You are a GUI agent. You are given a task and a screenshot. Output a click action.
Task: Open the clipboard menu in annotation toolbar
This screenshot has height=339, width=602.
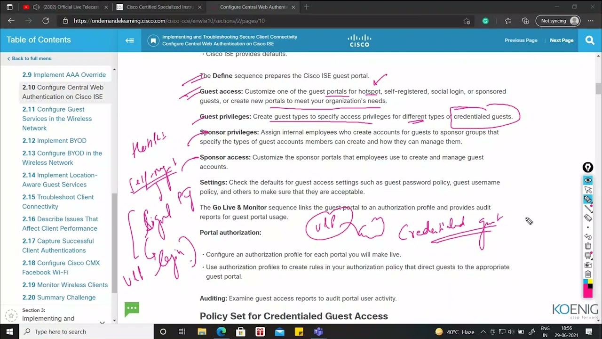point(588,274)
